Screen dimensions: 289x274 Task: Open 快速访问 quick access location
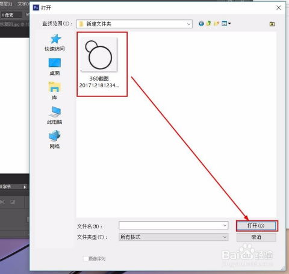[55, 43]
